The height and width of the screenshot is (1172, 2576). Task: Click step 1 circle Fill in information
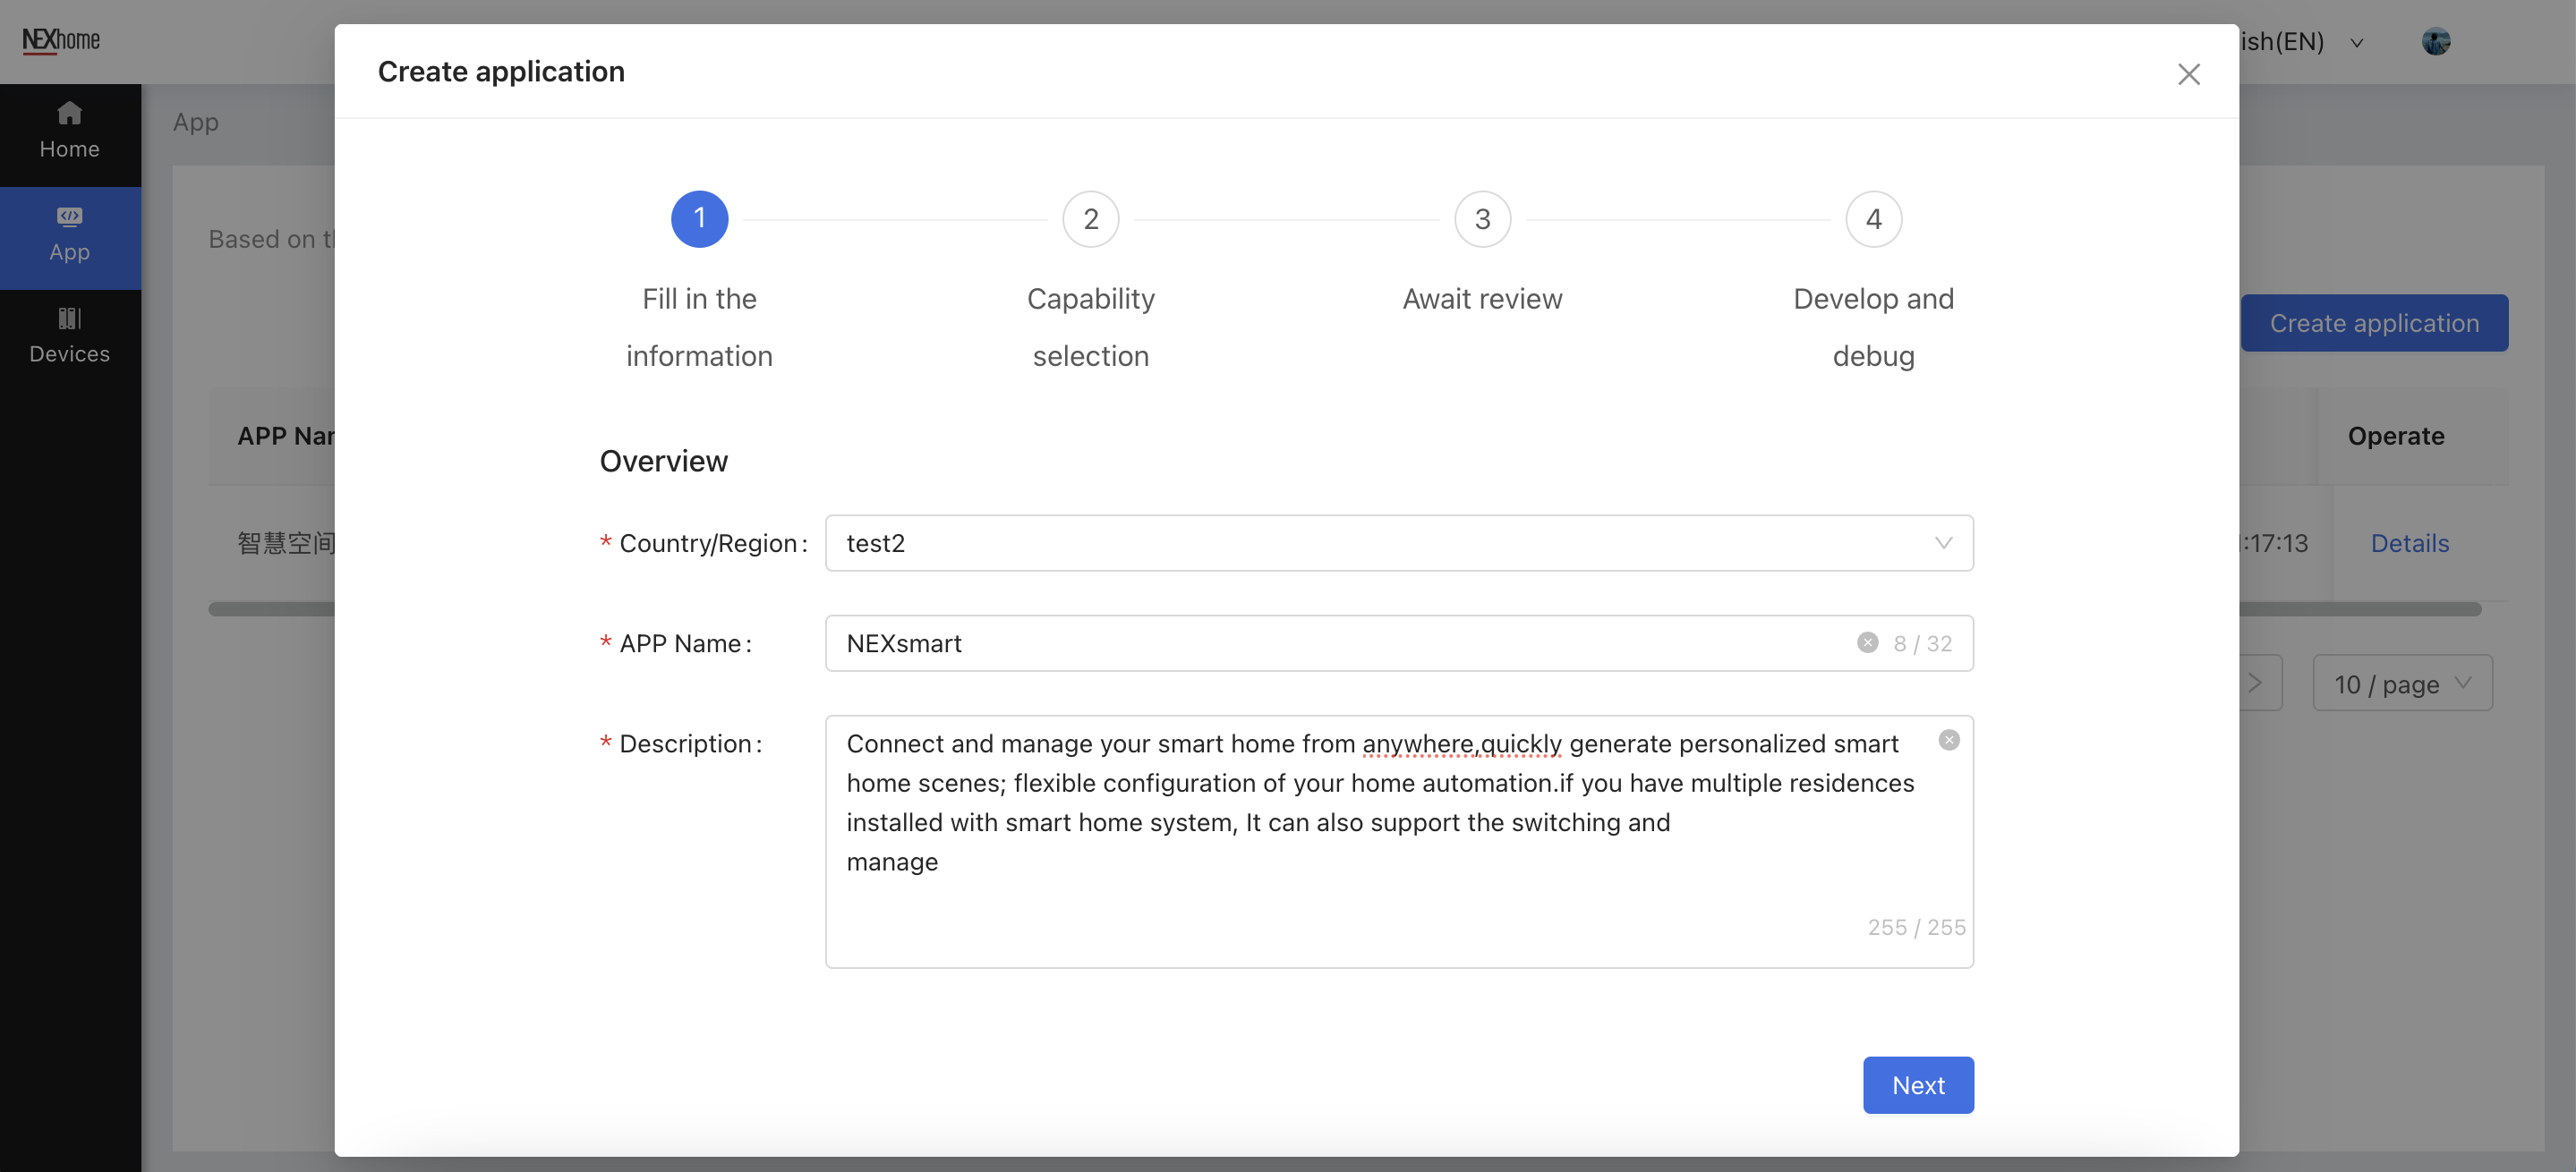pyautogui.click(x=699, y=219)
